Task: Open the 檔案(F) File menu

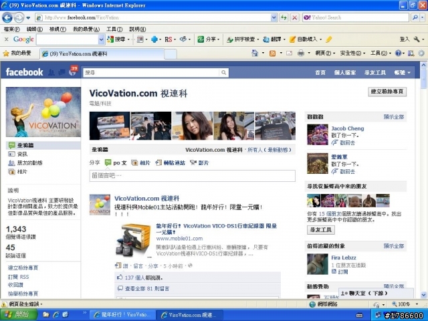Action: [12, 29]
